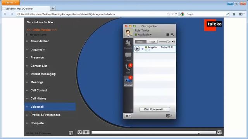Click the Today 22:13 timestamp
Viewport: 248px width, 139px height.
pyautogui.click(x=167, y=47)
